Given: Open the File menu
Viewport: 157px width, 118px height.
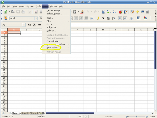Looking at the screenshot, I should pyautogui.click(x=3, y=6).
